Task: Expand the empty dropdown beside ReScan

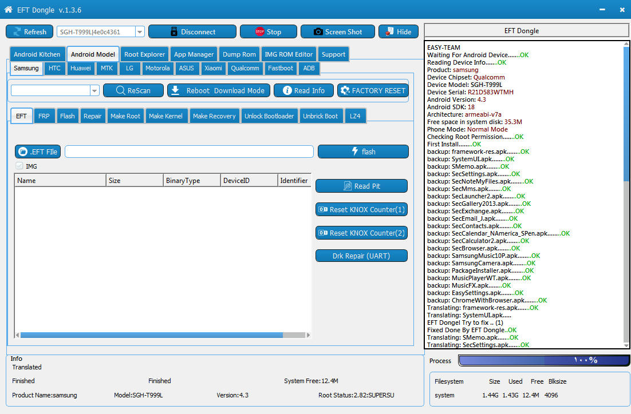Action: (94, 90)
